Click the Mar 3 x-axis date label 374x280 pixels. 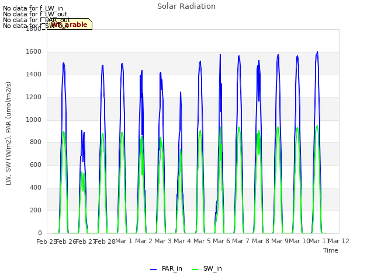point(163,241)
